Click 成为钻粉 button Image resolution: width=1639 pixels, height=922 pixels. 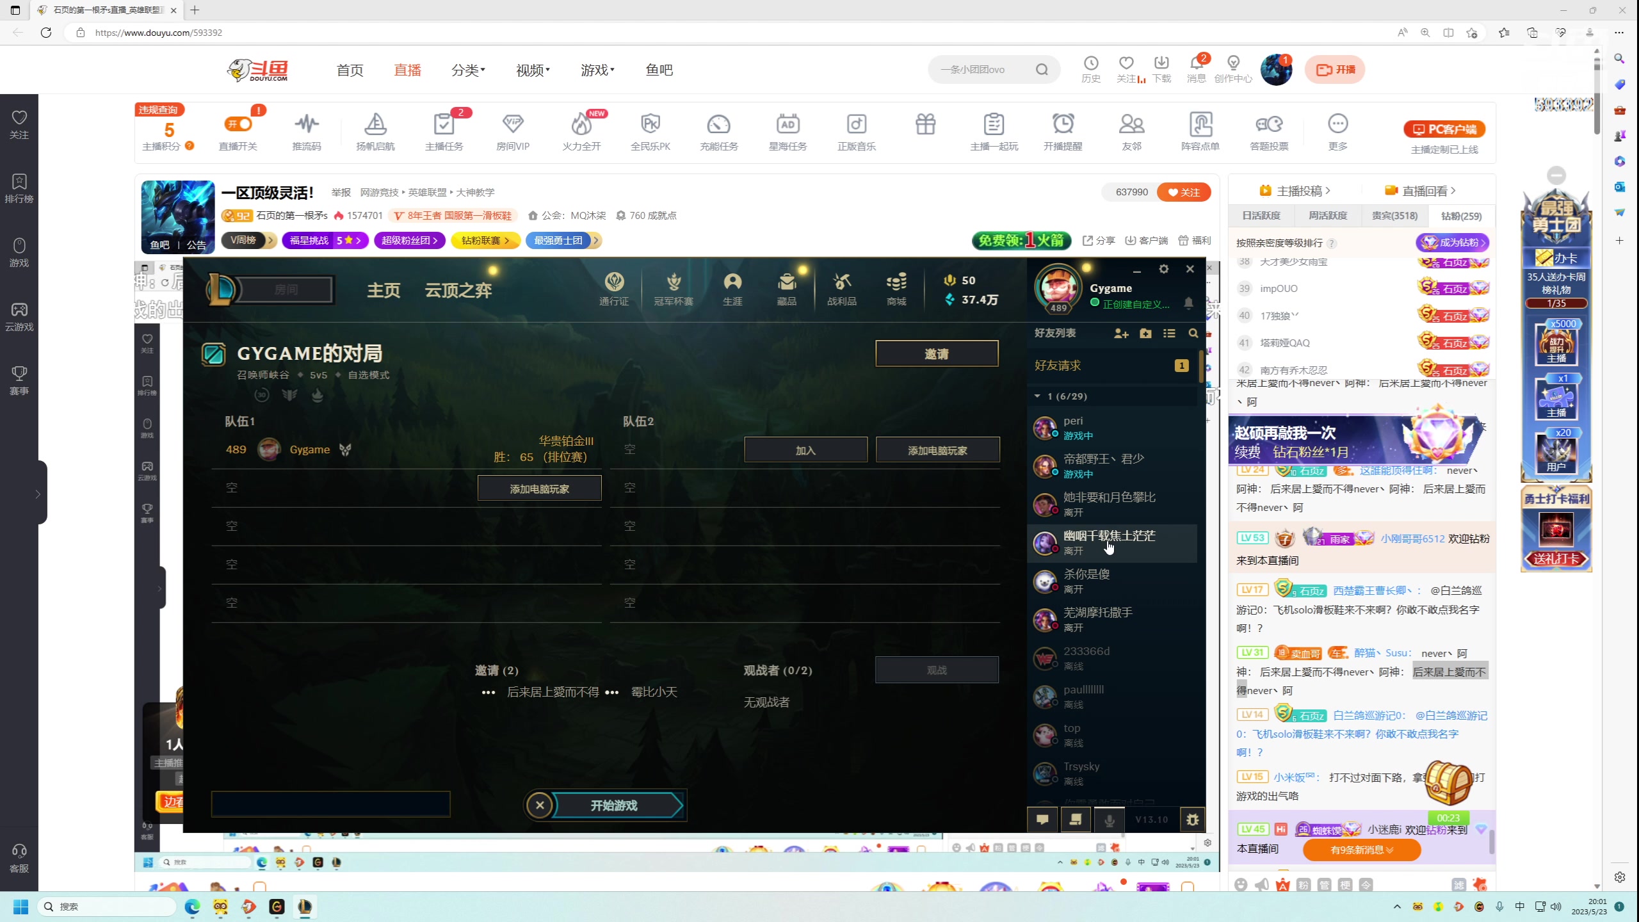coord(1452,243)
